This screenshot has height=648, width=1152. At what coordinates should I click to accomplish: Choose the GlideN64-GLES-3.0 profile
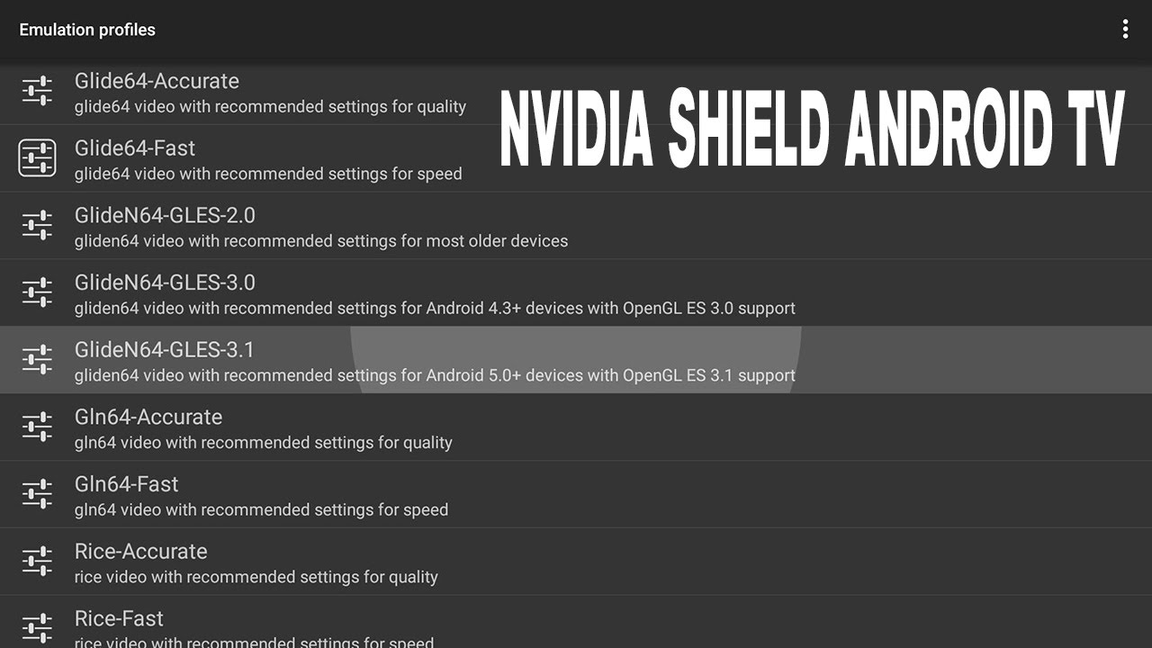click(576, 292)
